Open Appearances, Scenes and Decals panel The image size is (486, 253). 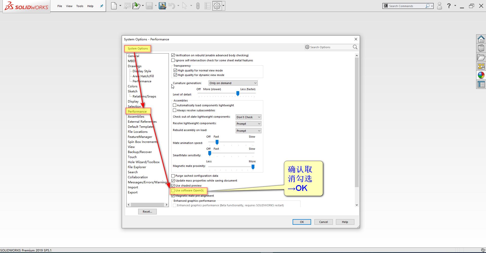pos(481,75)
